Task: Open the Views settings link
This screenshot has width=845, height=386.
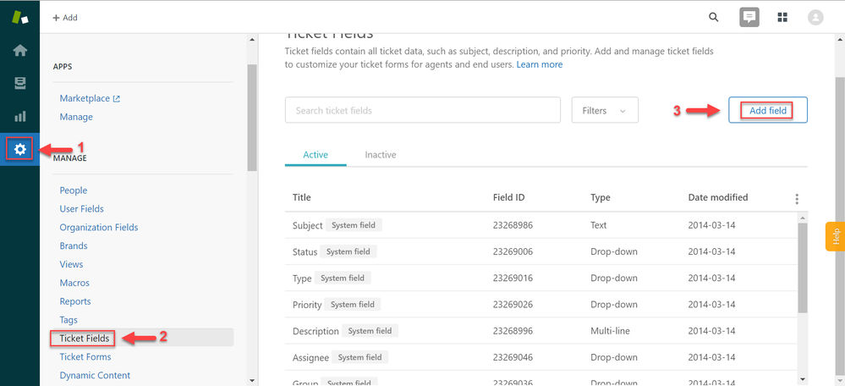Action: pos(71,264)
